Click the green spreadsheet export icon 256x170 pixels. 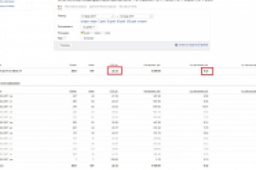point(176,45)
